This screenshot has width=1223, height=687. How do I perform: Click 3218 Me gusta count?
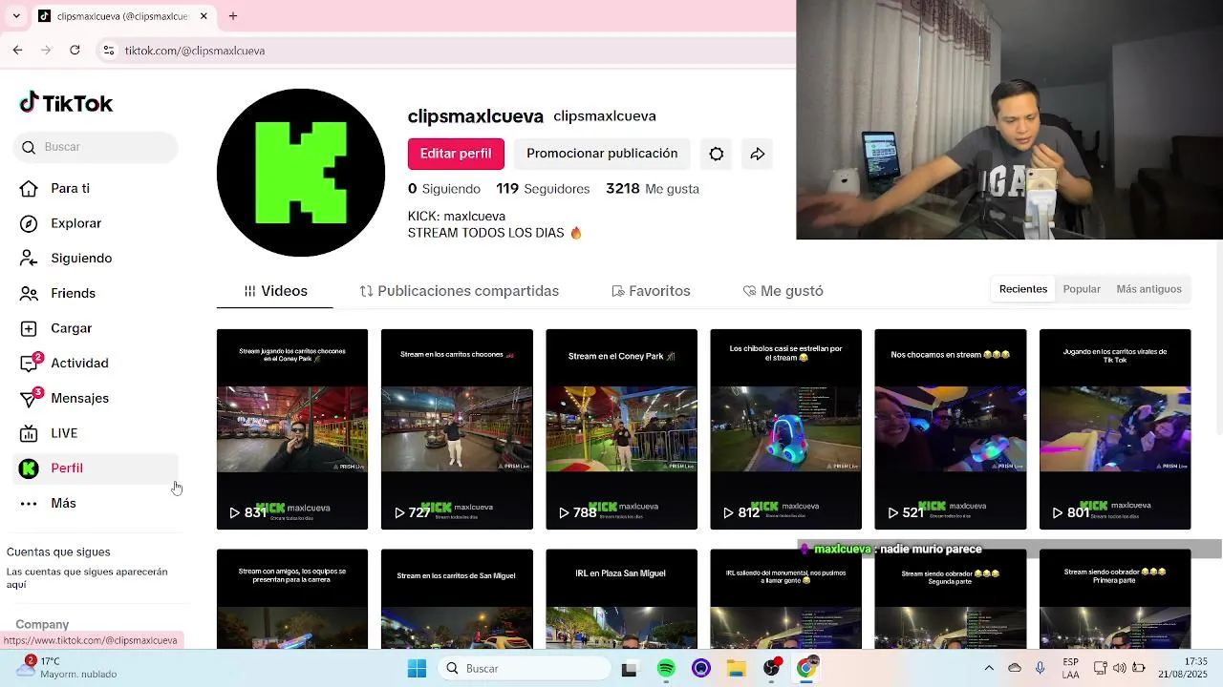click(653, 189)
